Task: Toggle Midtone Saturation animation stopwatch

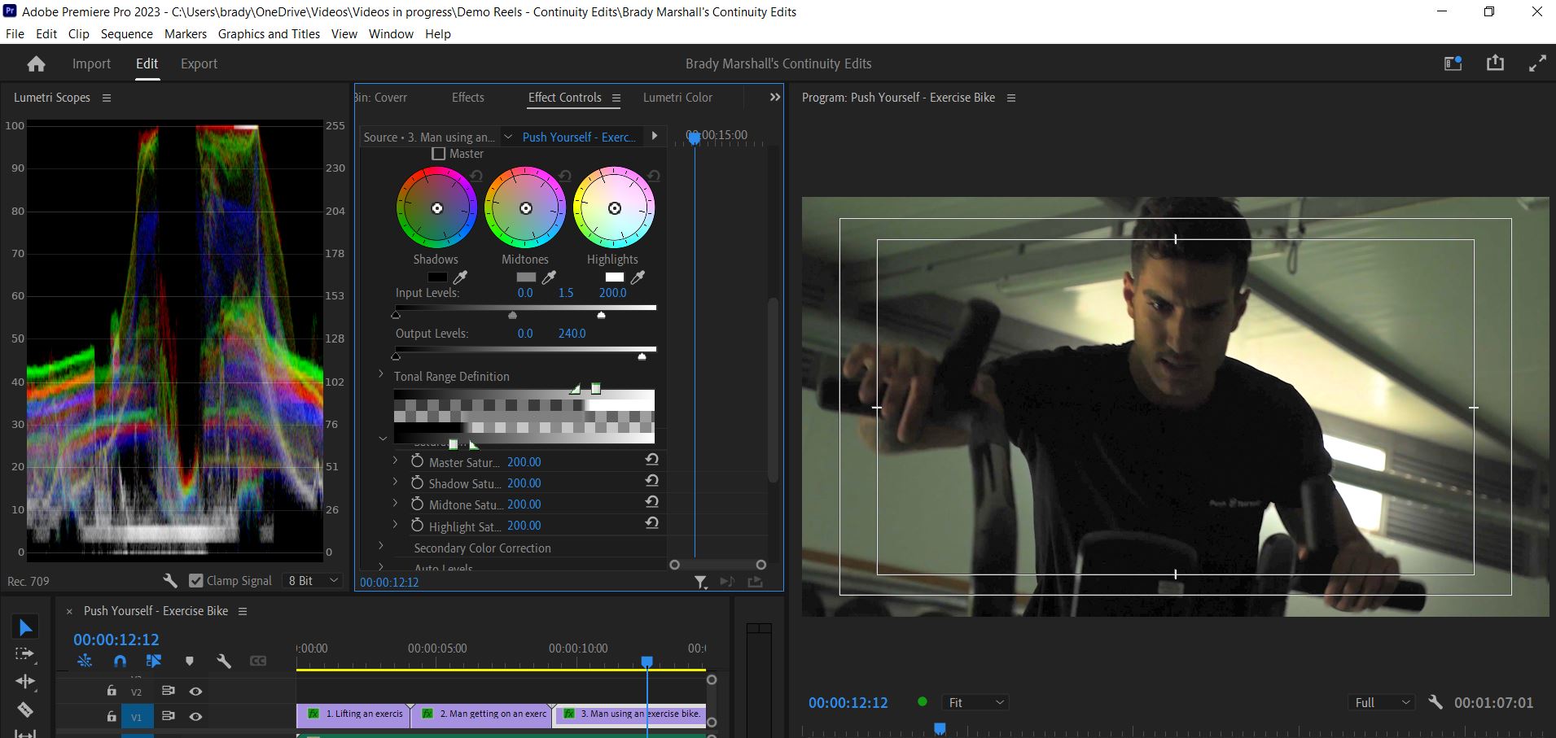Action: [417, 504]
